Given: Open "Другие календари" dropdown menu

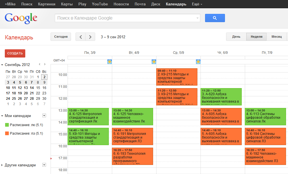Looking at the screenshot, I should click(44, 165).
